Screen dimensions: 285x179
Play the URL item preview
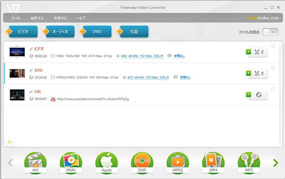point(248,94)
